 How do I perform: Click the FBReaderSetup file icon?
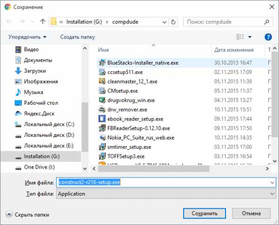point(102,128)
